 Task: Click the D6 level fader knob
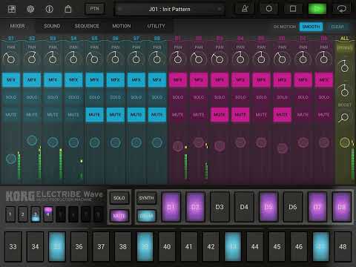[282, 148]
